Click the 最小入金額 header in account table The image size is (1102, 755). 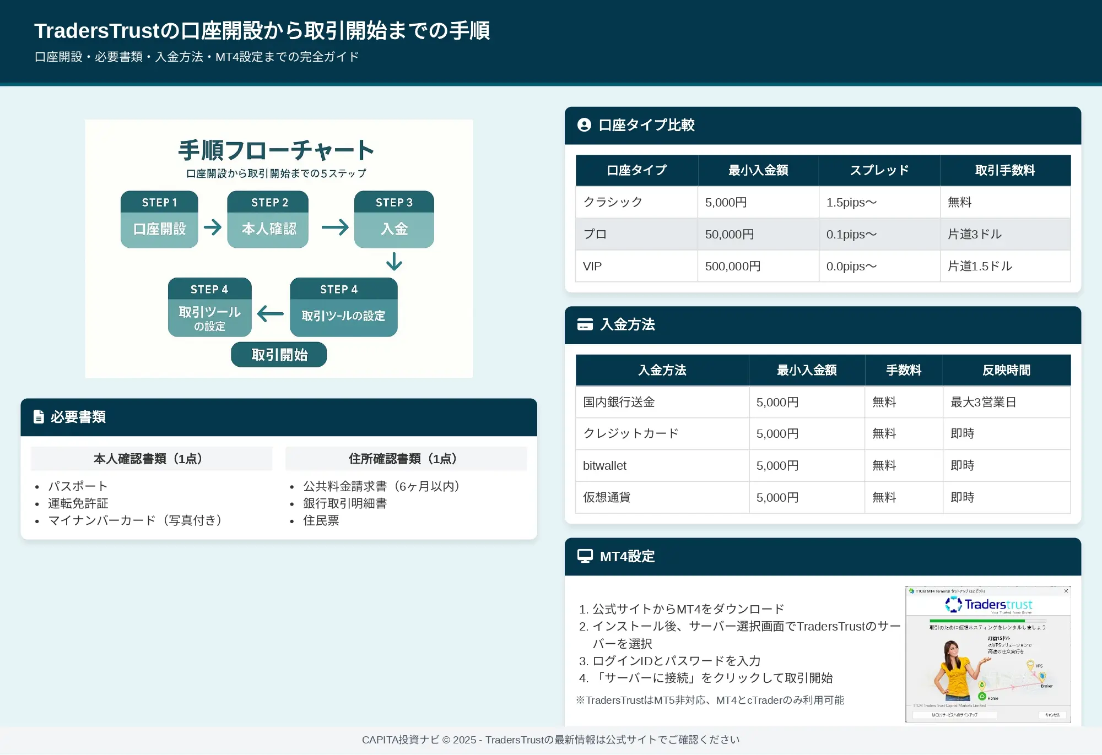pos(758,170)
